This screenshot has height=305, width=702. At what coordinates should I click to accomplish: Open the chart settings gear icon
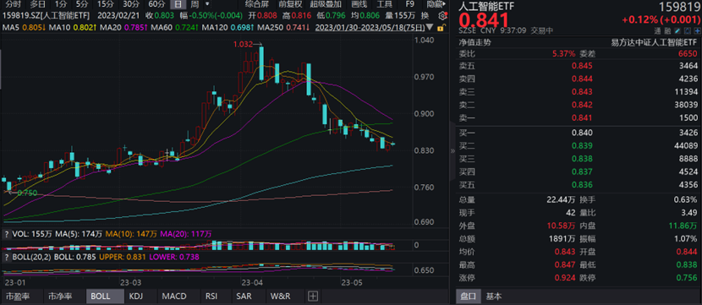click(443, 16)
